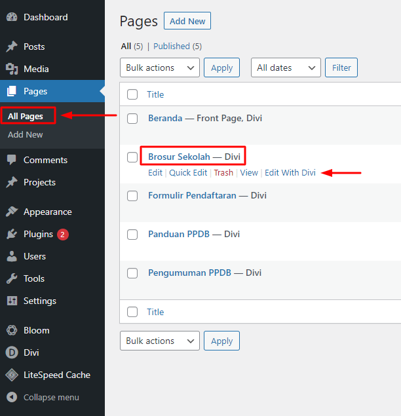Click the Collapse menu arrow icon
This screenshot has height=416, width=401.
[12, 397]
